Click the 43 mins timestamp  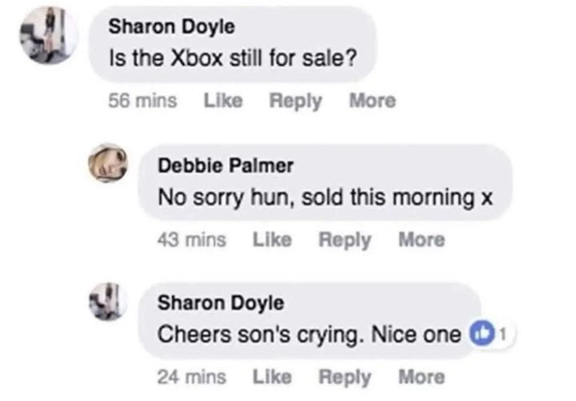point(192,239)
